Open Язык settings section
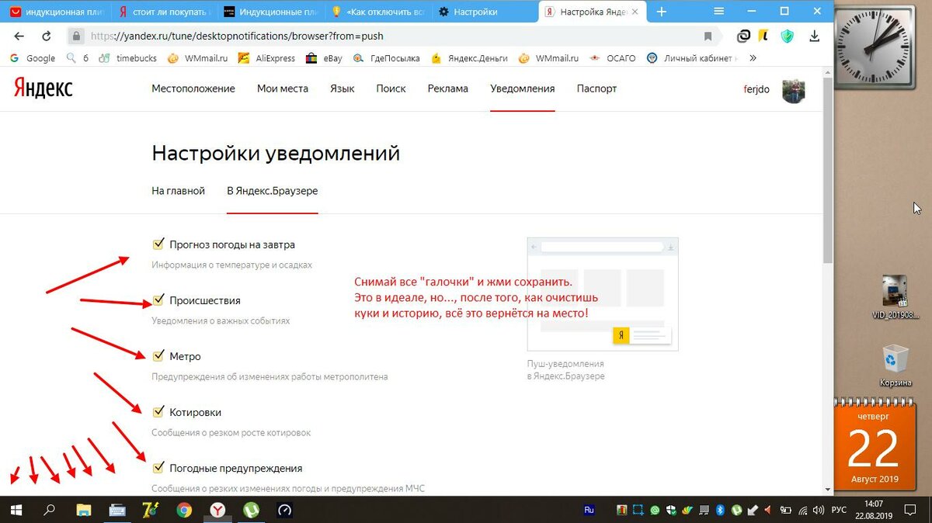Screen dimensions: 932x523 pyautogui.click(x=343, y=88)
